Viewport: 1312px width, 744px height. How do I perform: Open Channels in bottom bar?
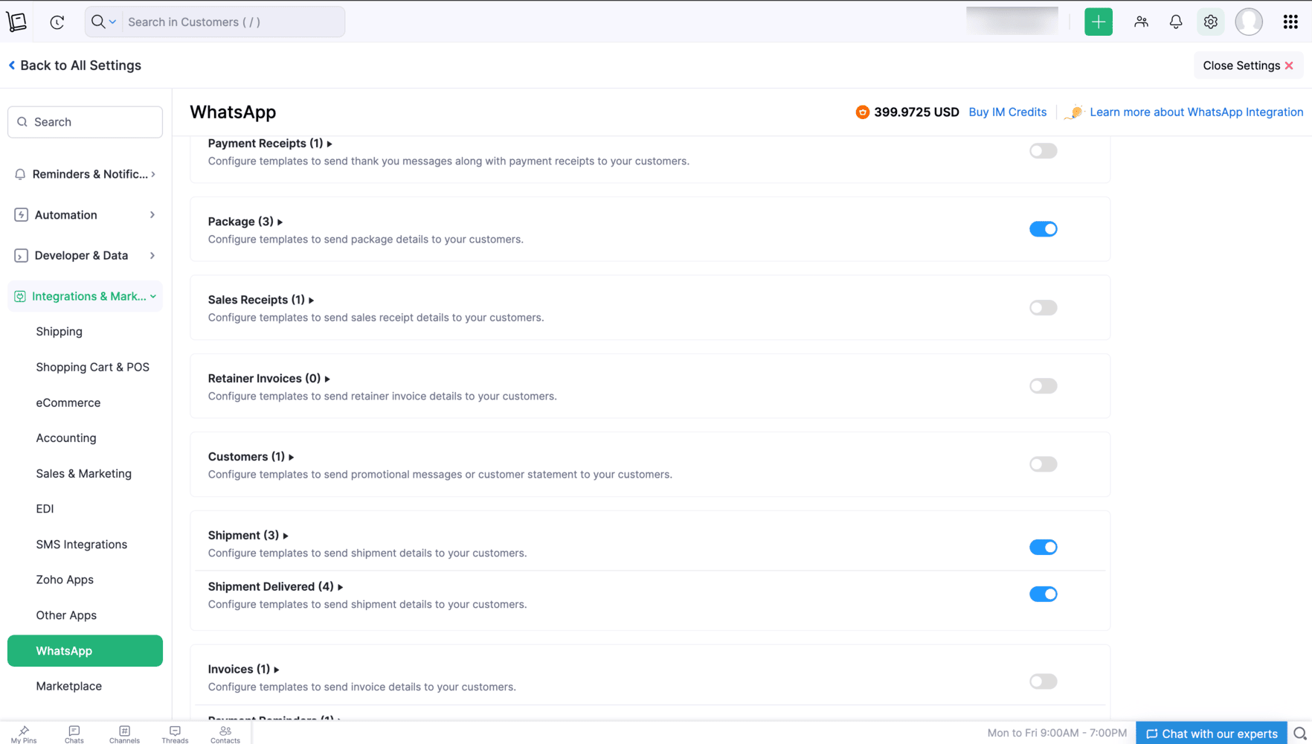(124, 734)
